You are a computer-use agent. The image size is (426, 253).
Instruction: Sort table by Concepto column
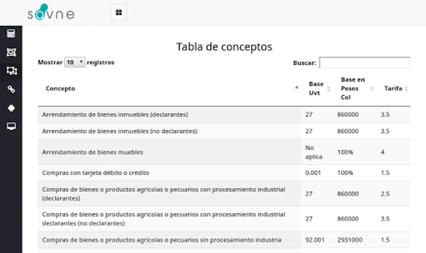[x=60, y=89]
